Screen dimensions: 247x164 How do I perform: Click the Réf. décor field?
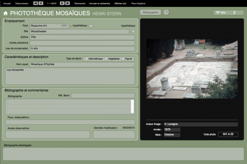click(x=103, y=95)
